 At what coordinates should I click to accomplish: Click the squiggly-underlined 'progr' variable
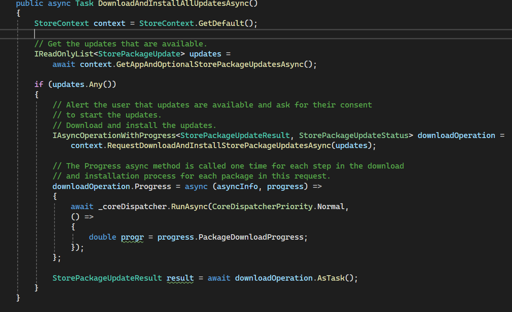coord(132,237)
